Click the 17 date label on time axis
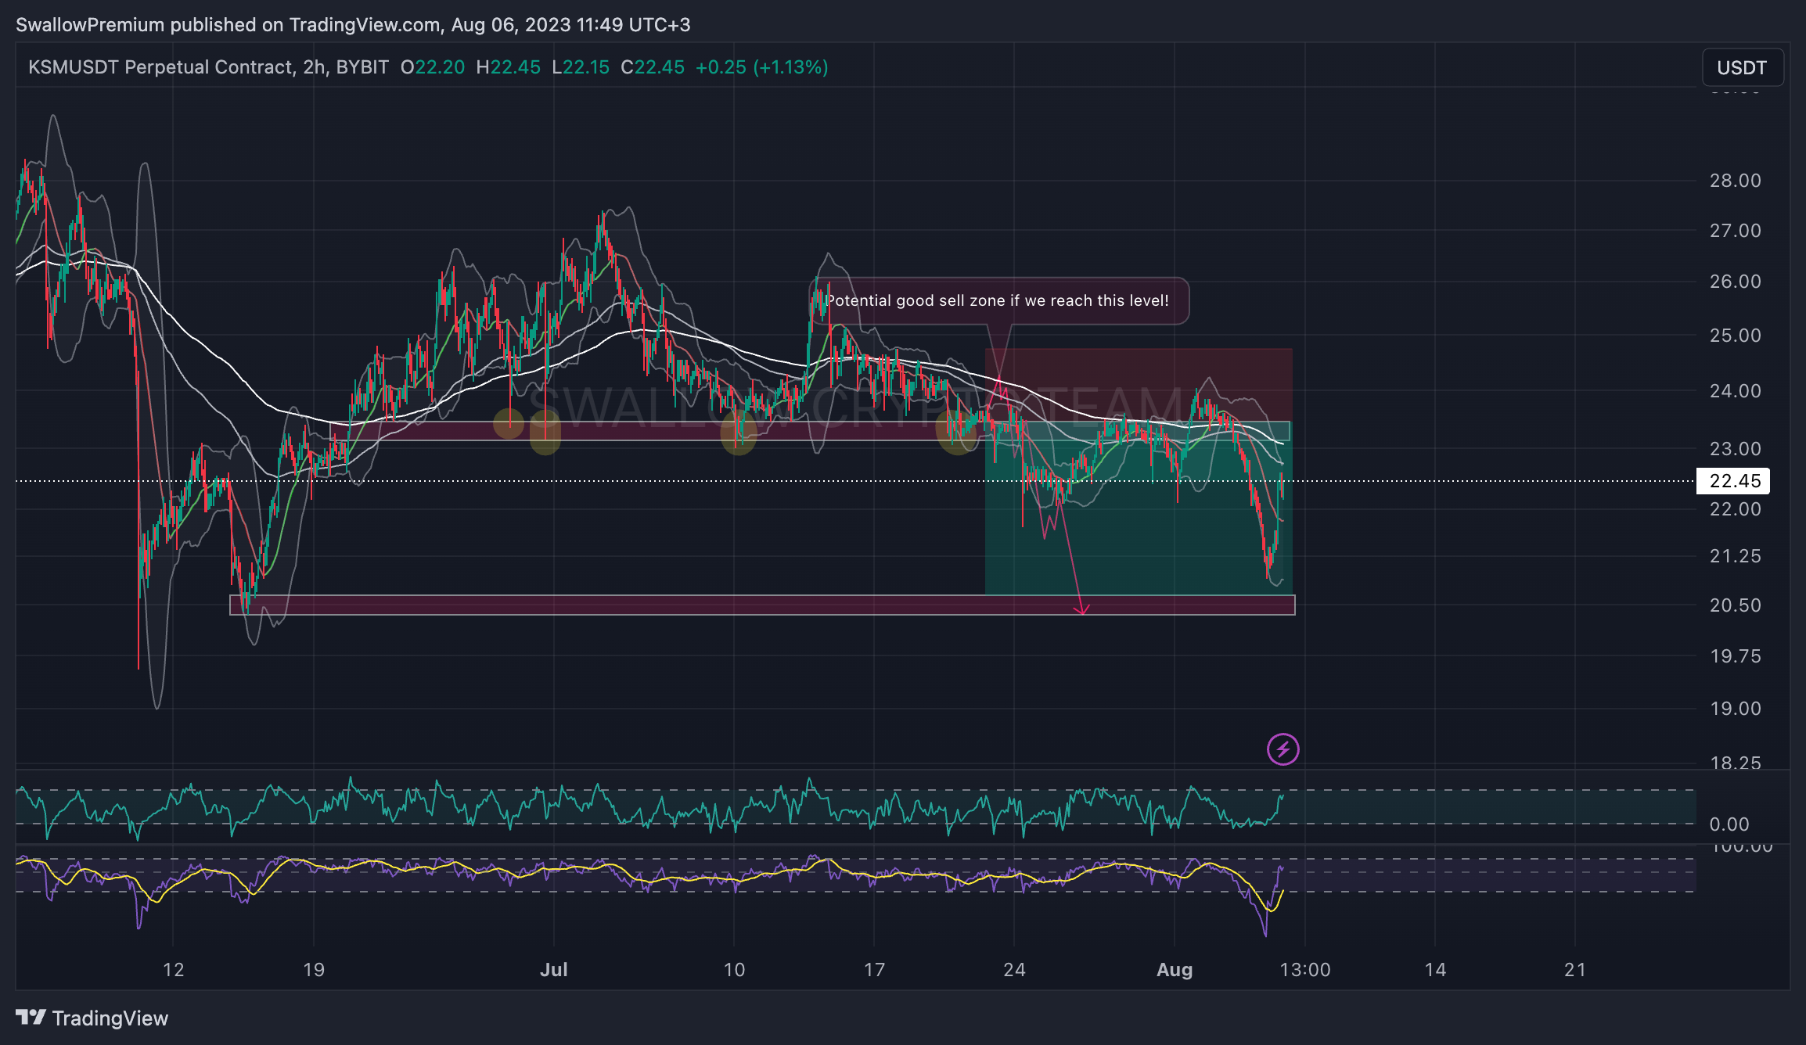Viewport: 1806px width, 1045px height. click(x=874, y=969)
